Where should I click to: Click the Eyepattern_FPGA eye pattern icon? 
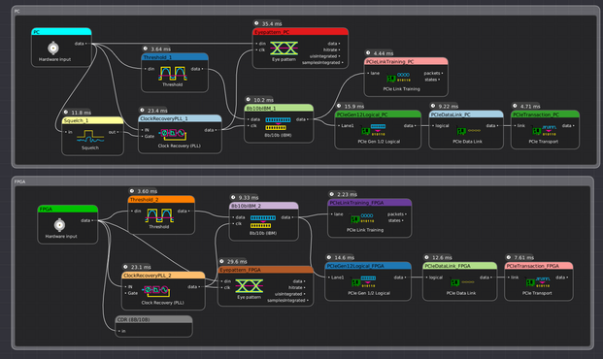250,286
